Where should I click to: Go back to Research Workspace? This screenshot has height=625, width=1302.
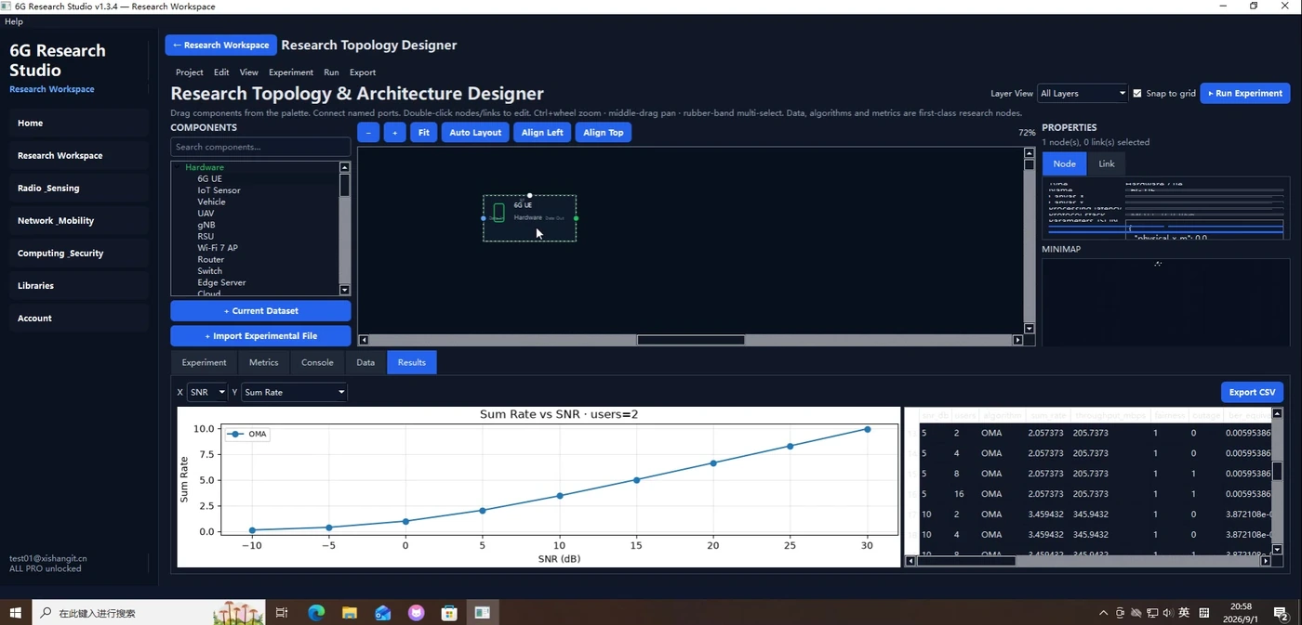coord(221,45)
